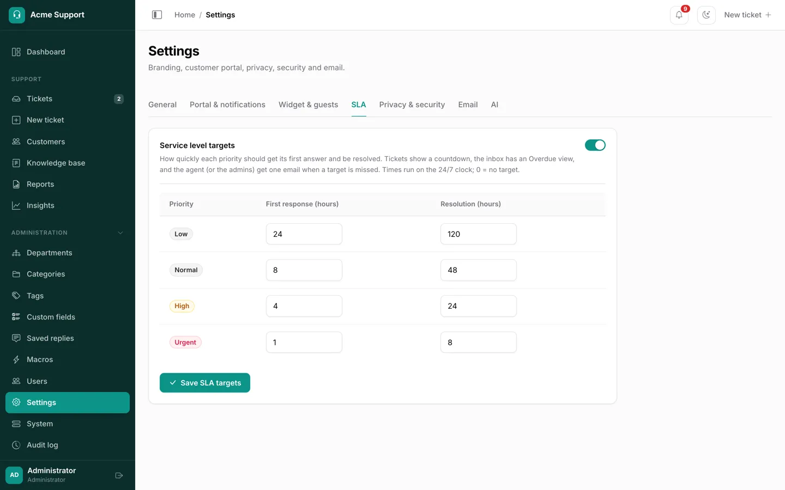This screenshot has width=785, height=490.
Task: Open the Customers people icon
Action: [16, 142]
